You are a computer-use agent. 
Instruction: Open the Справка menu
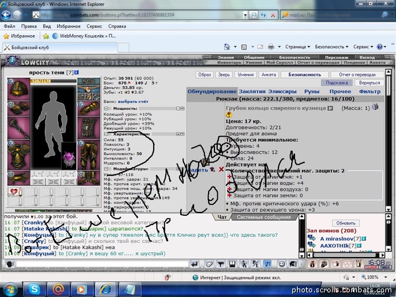pos(117,26)
